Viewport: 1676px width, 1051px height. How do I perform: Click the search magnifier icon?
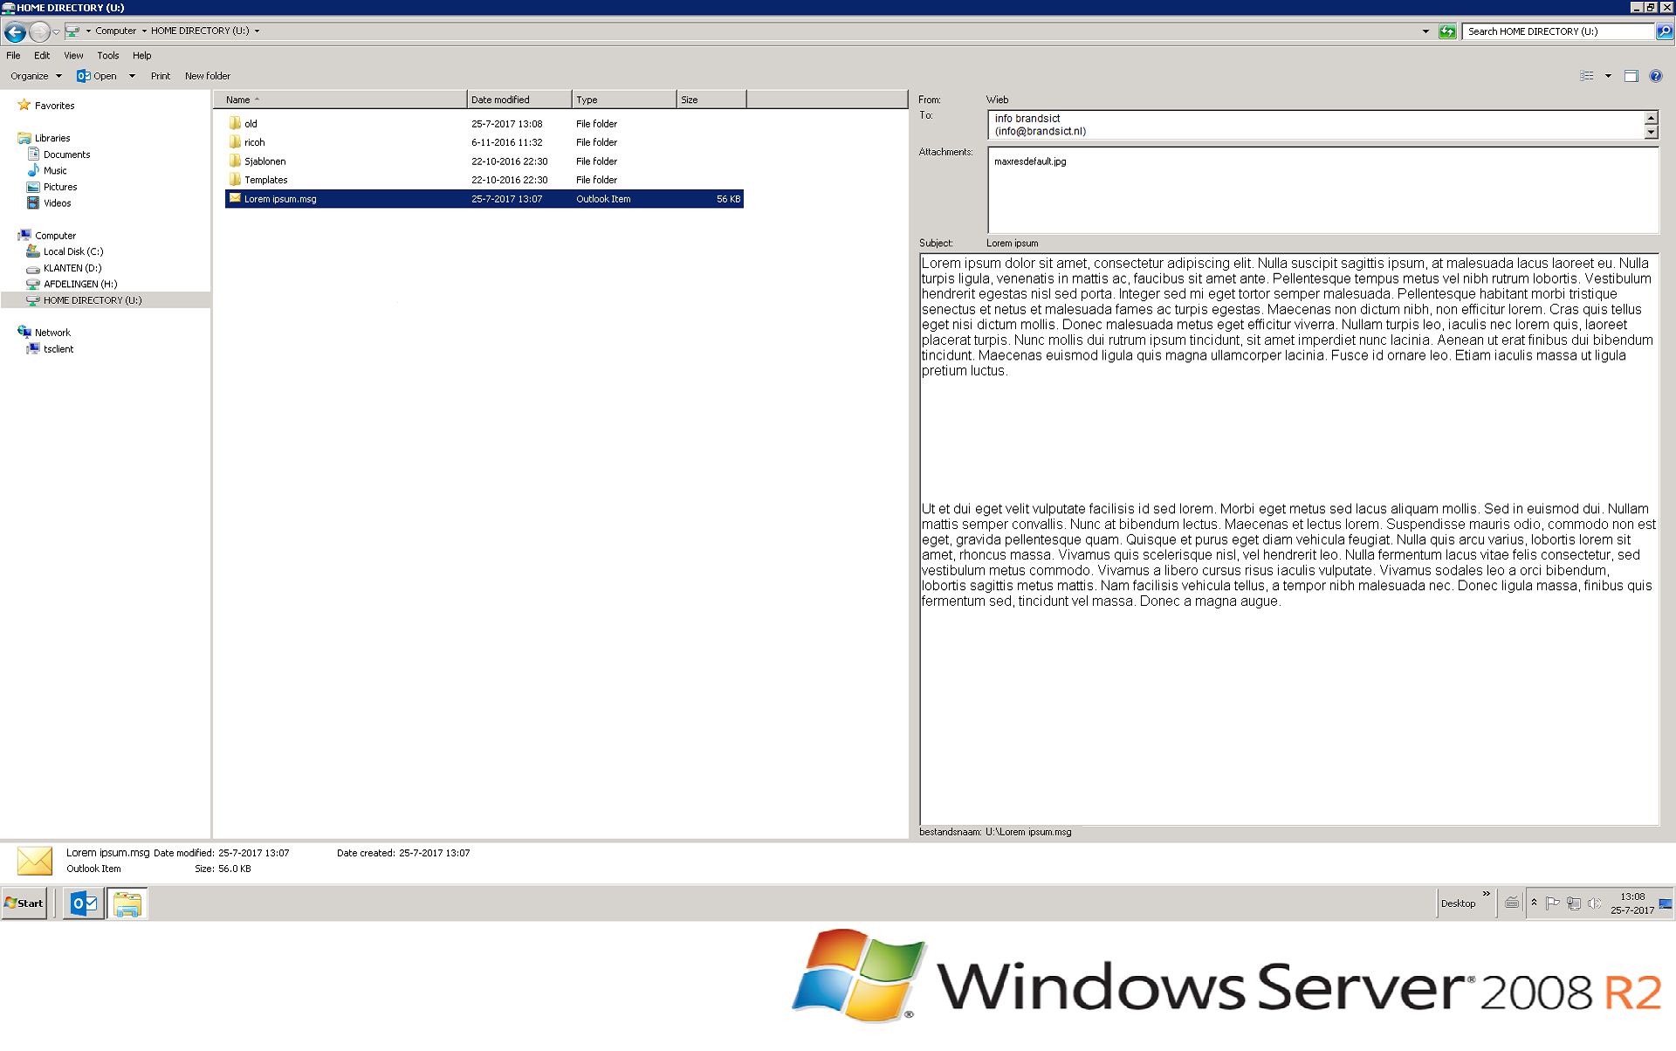pos(1665,31)
